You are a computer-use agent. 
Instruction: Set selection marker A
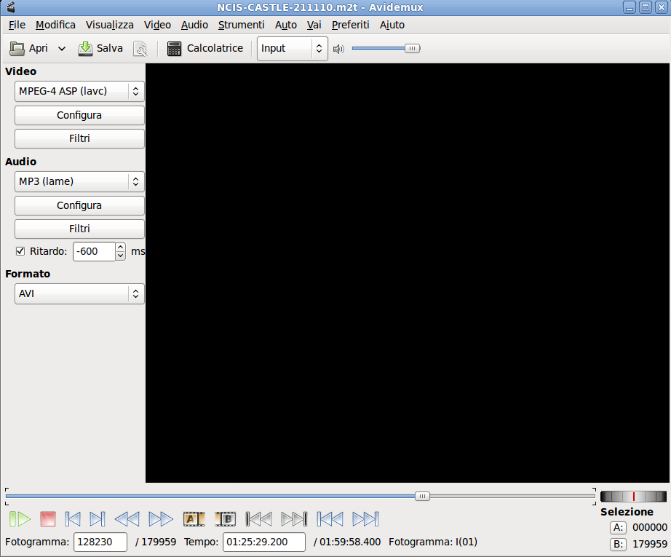(194, 519)
